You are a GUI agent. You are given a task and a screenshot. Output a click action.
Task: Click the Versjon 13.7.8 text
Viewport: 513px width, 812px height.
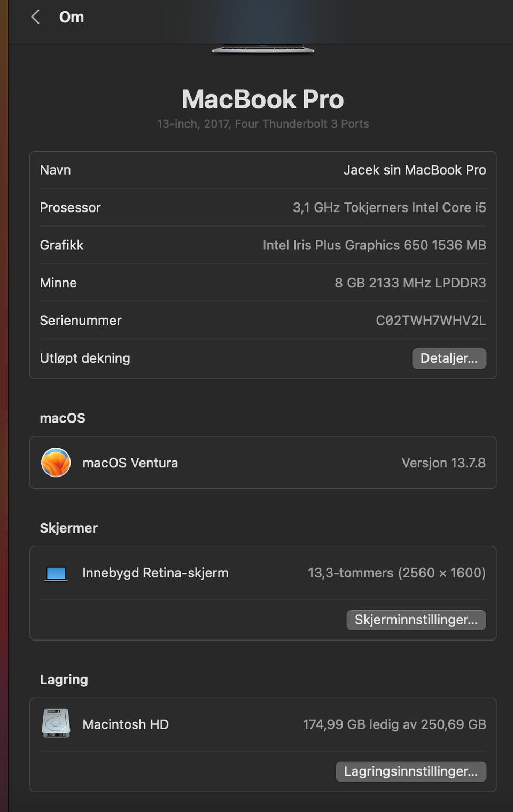[x=444, y=463]
